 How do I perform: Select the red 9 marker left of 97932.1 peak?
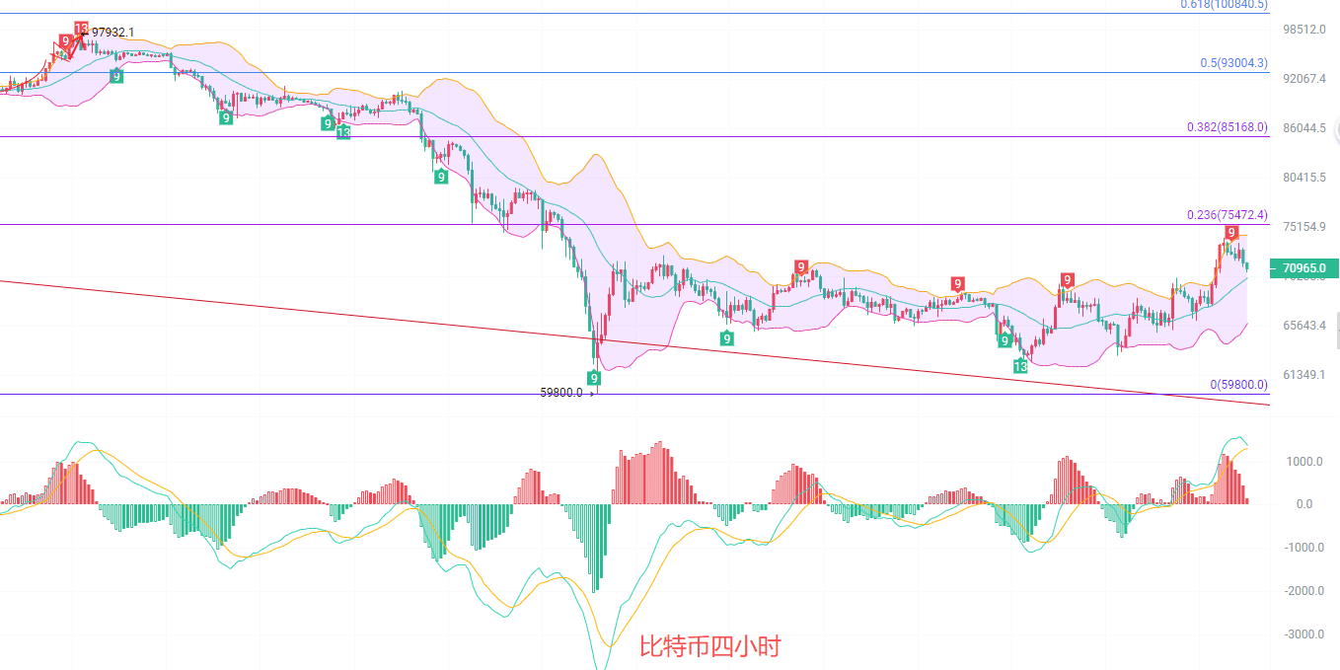(65, 41)
